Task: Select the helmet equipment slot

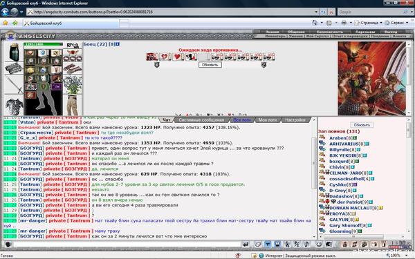Action: (x=14, y=52)
